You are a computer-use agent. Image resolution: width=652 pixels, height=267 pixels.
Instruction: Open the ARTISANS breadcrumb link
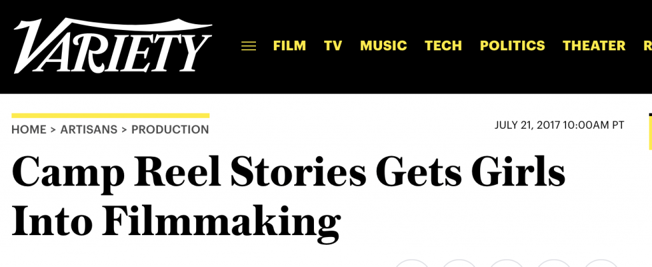point(89,130)
